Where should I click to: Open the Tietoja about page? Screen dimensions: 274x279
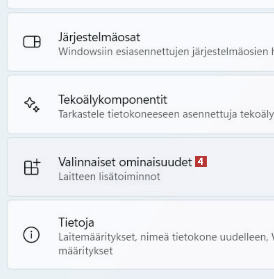point(76,223)
